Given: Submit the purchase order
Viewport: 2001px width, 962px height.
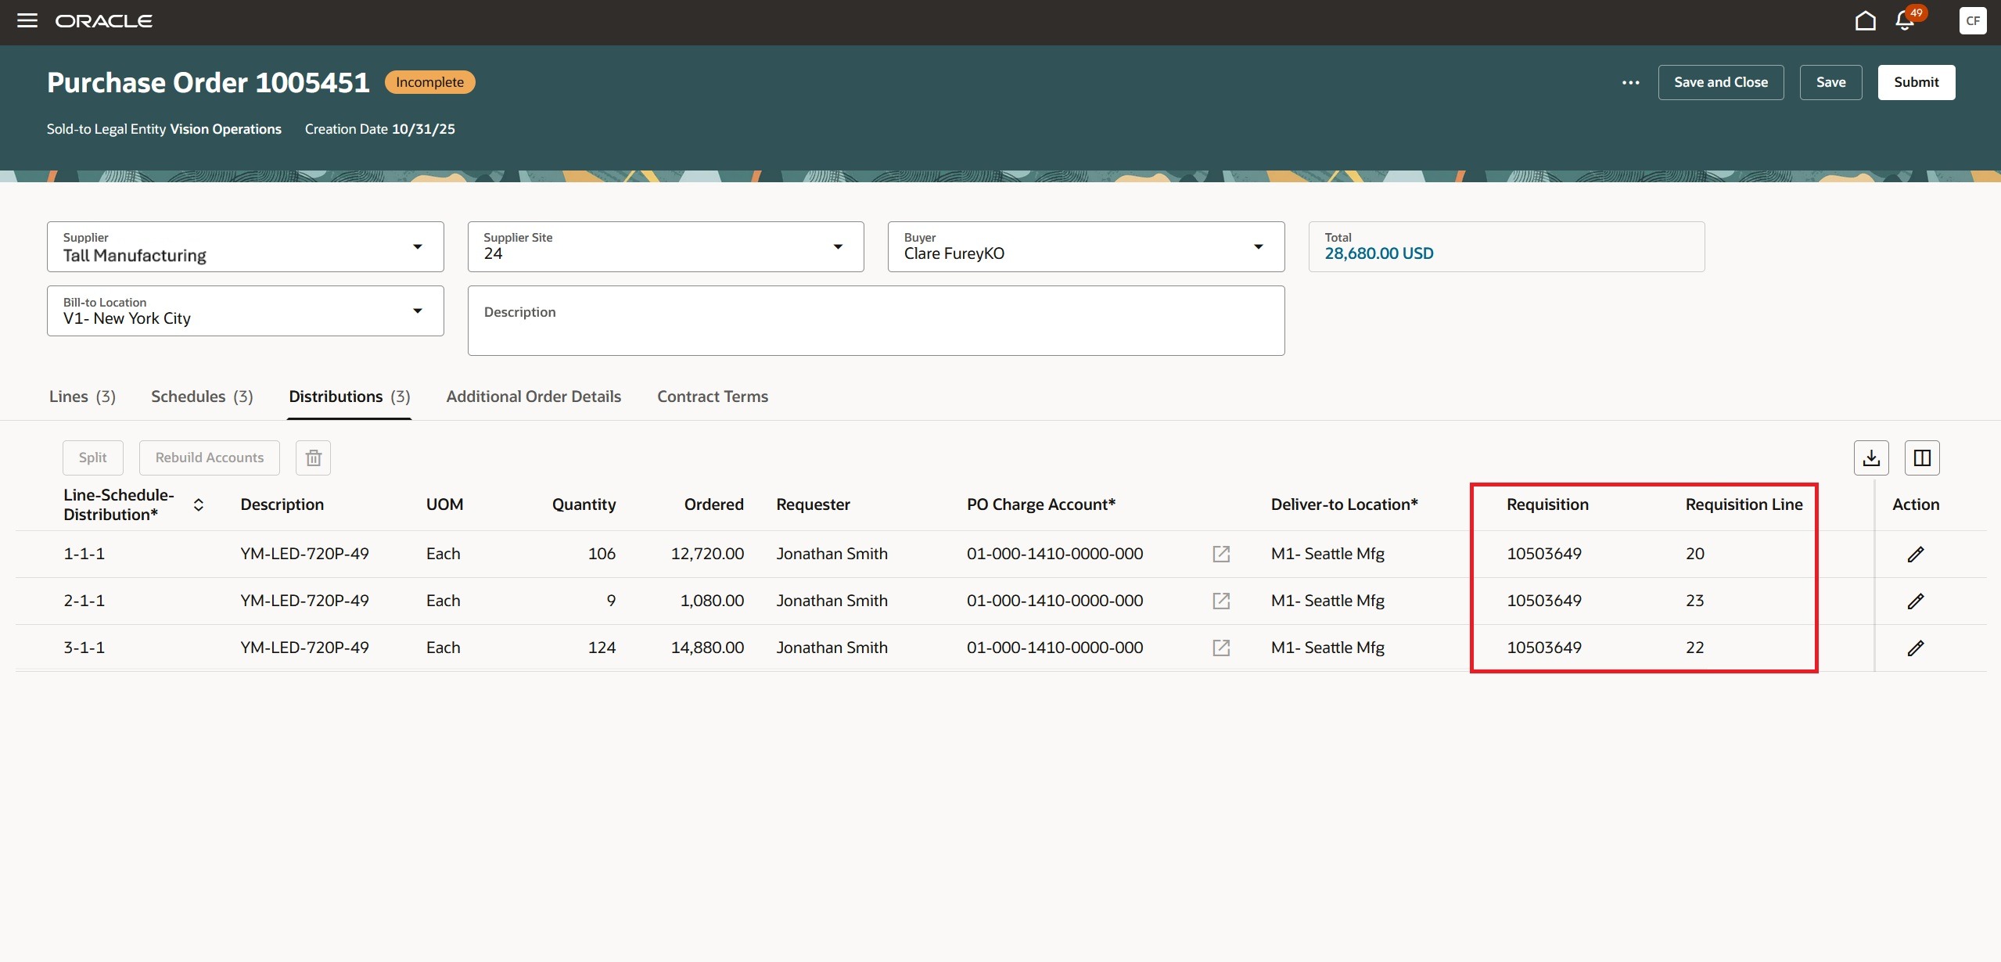Looking at the screenshot, I should point(1915,82).
